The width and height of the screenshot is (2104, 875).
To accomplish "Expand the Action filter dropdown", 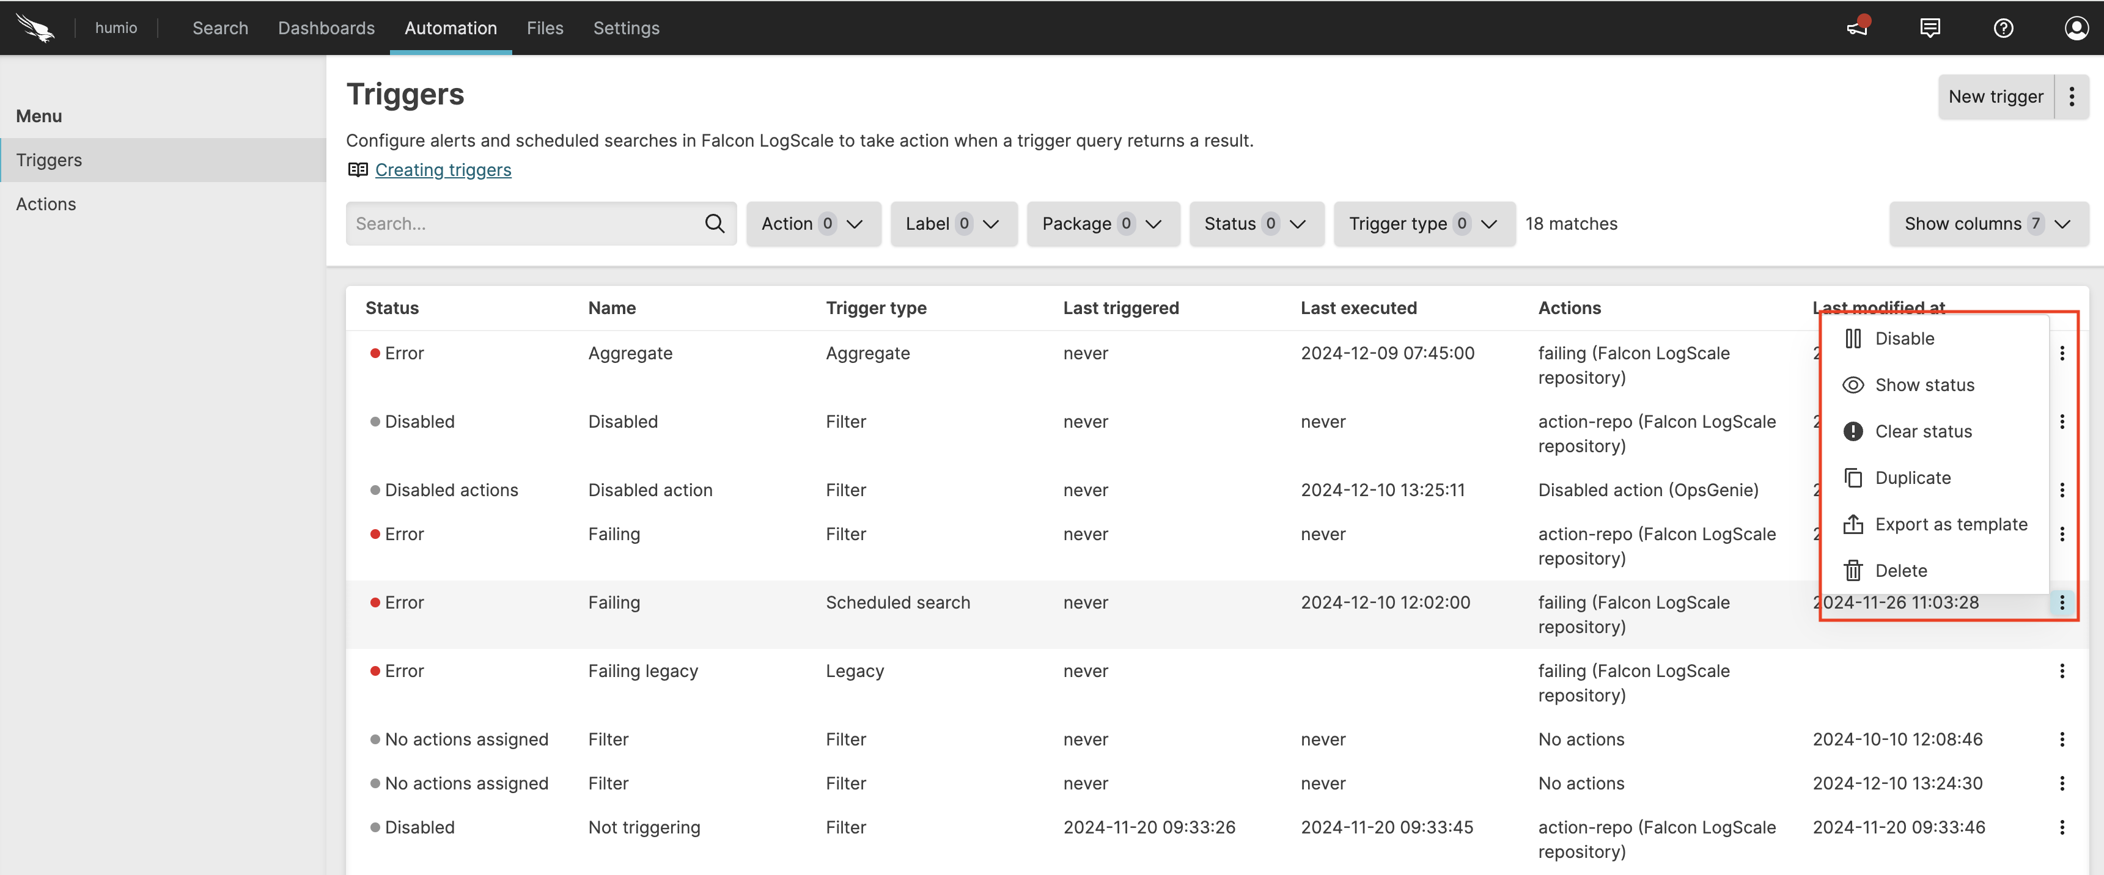I will [812, 224].
